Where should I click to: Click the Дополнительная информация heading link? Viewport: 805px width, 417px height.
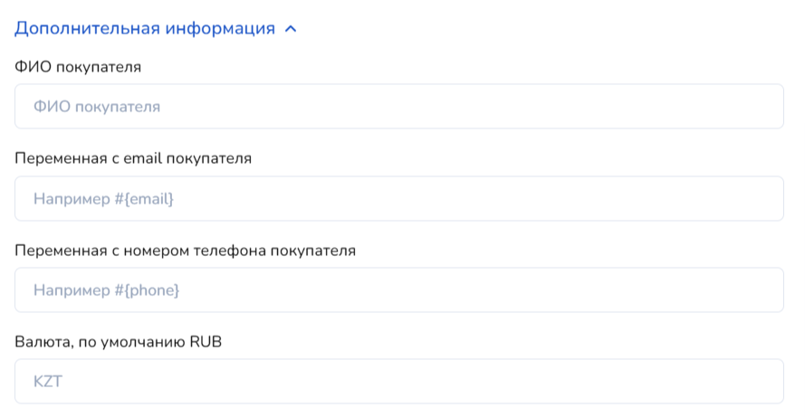[145, 28]
